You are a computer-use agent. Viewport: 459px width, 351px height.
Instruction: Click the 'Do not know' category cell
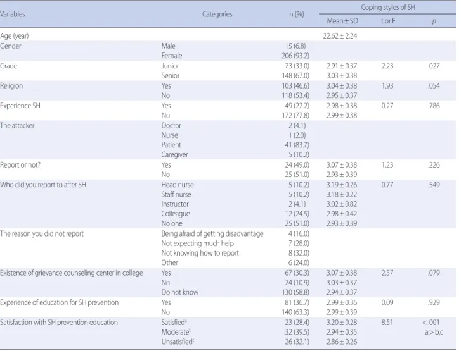tap(180, 292)
